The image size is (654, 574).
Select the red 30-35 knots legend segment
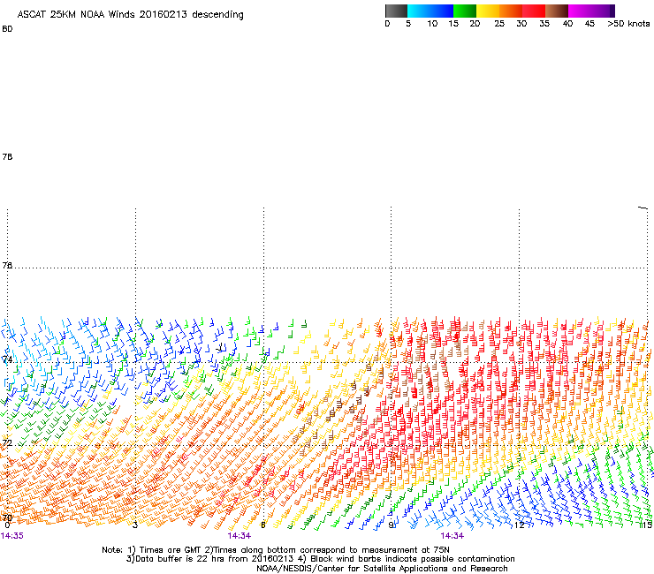point(534,11)
